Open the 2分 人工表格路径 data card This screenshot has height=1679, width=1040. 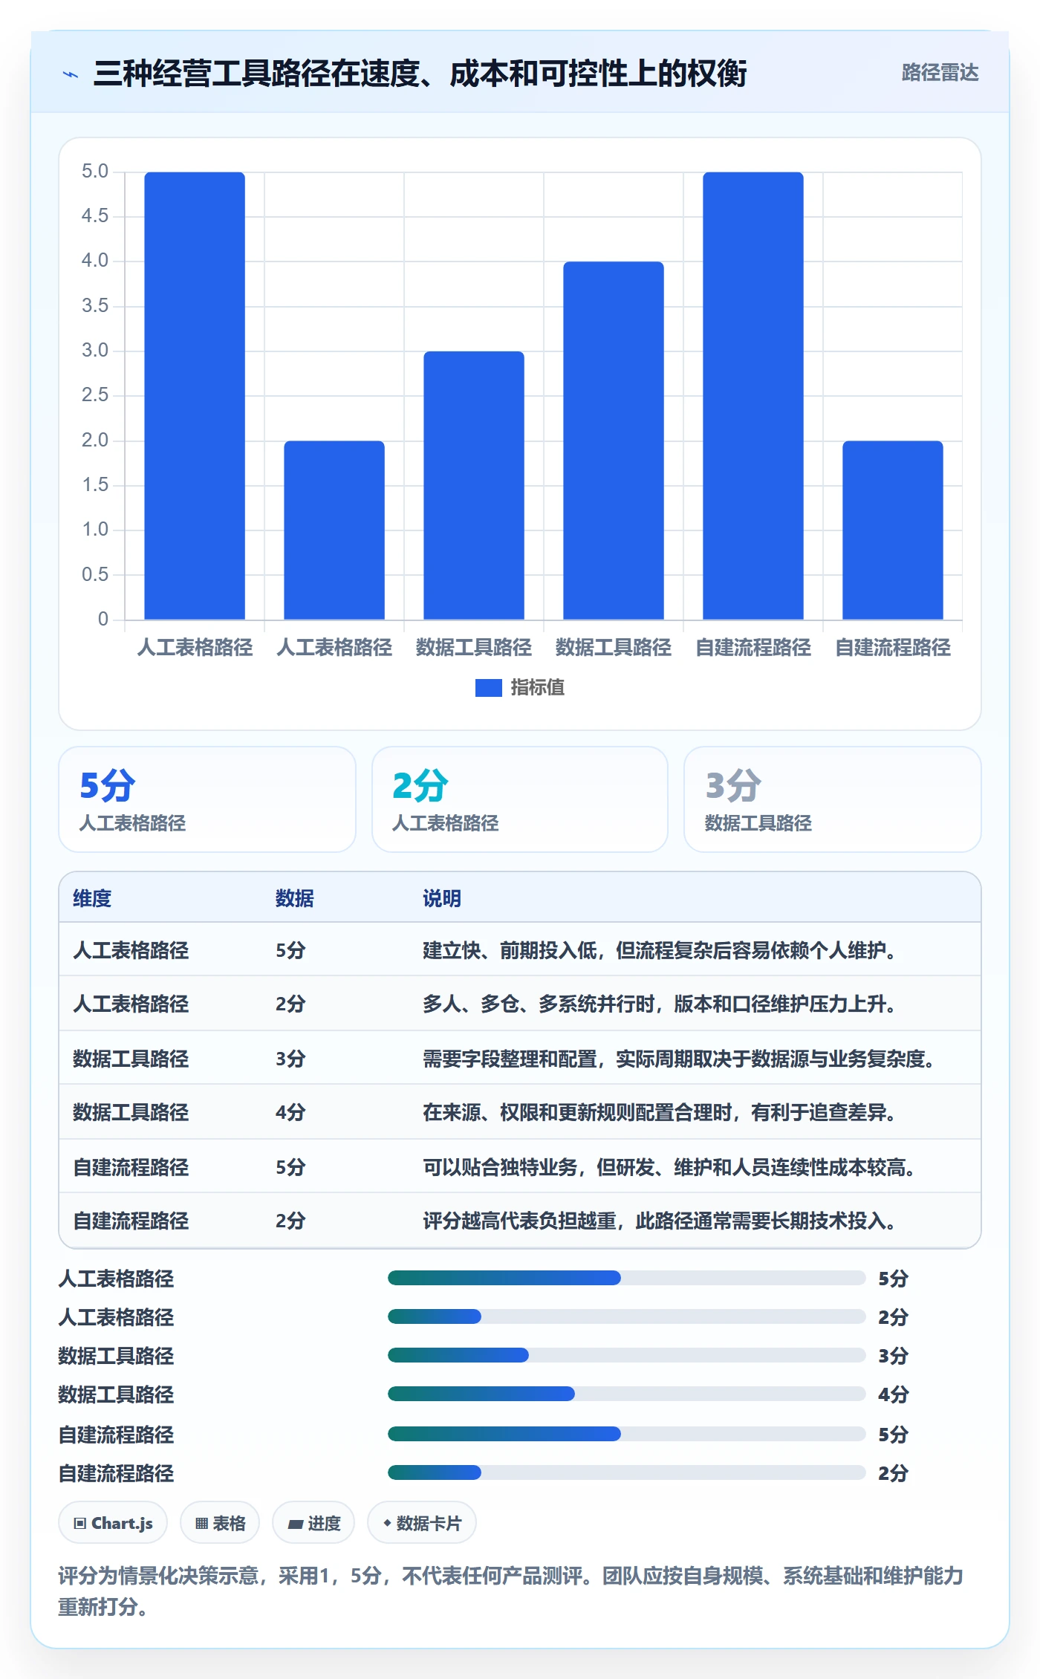click(x=520, y=799)
